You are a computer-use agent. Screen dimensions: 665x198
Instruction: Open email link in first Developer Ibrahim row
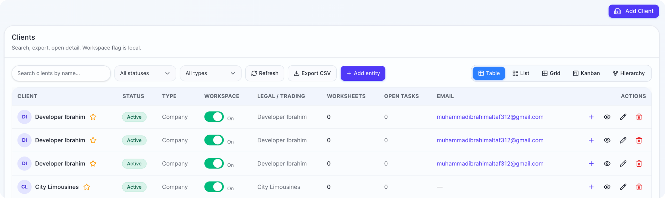(490, 117)
